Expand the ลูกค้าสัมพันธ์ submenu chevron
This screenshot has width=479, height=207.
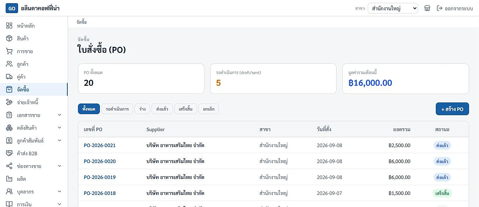tap(60, 141)
